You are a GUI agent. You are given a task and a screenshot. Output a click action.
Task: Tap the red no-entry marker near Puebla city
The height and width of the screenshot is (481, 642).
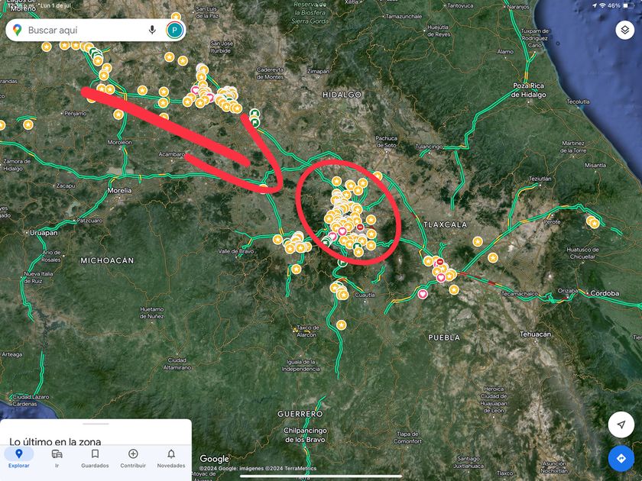tap(439, 263)
